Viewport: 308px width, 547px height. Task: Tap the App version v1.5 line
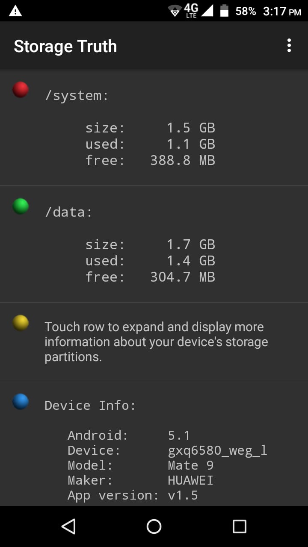click(133, 495)
